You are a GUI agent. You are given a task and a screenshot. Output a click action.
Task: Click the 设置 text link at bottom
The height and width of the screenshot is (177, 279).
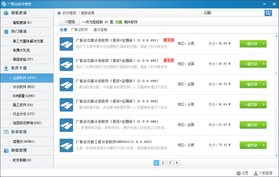pos(245,173)
